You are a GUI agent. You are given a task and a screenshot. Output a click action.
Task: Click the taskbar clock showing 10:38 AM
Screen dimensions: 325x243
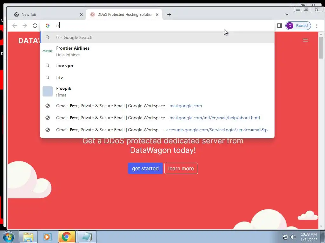[308, 237]
